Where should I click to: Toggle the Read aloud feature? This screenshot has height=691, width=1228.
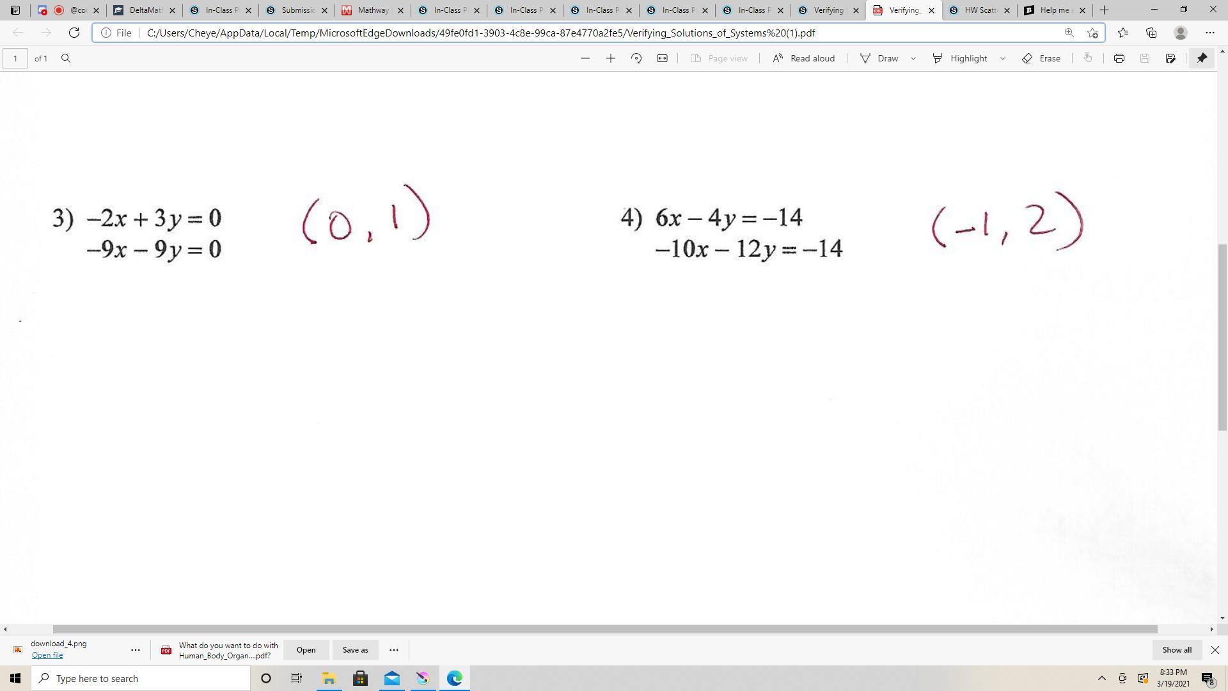click(803, 58)
